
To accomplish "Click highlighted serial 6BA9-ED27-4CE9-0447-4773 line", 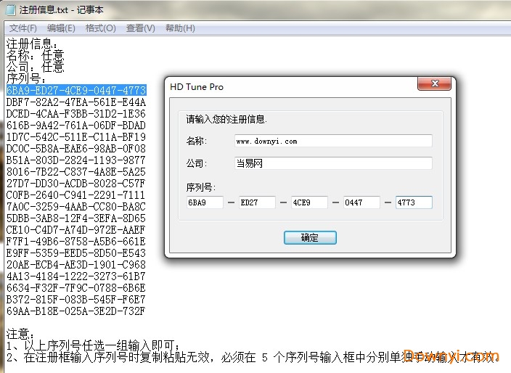I will coord(76,90).
